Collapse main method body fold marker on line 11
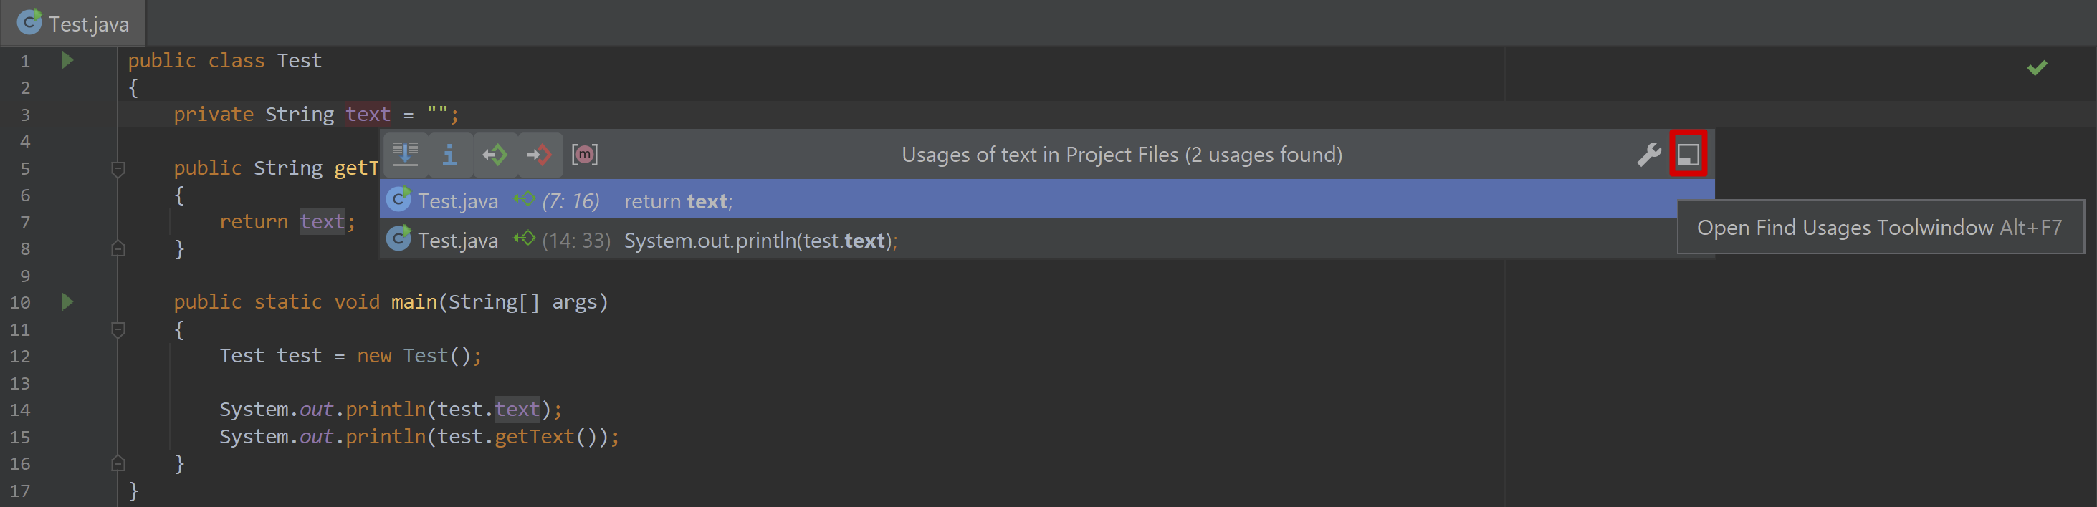 pos(118,329)
